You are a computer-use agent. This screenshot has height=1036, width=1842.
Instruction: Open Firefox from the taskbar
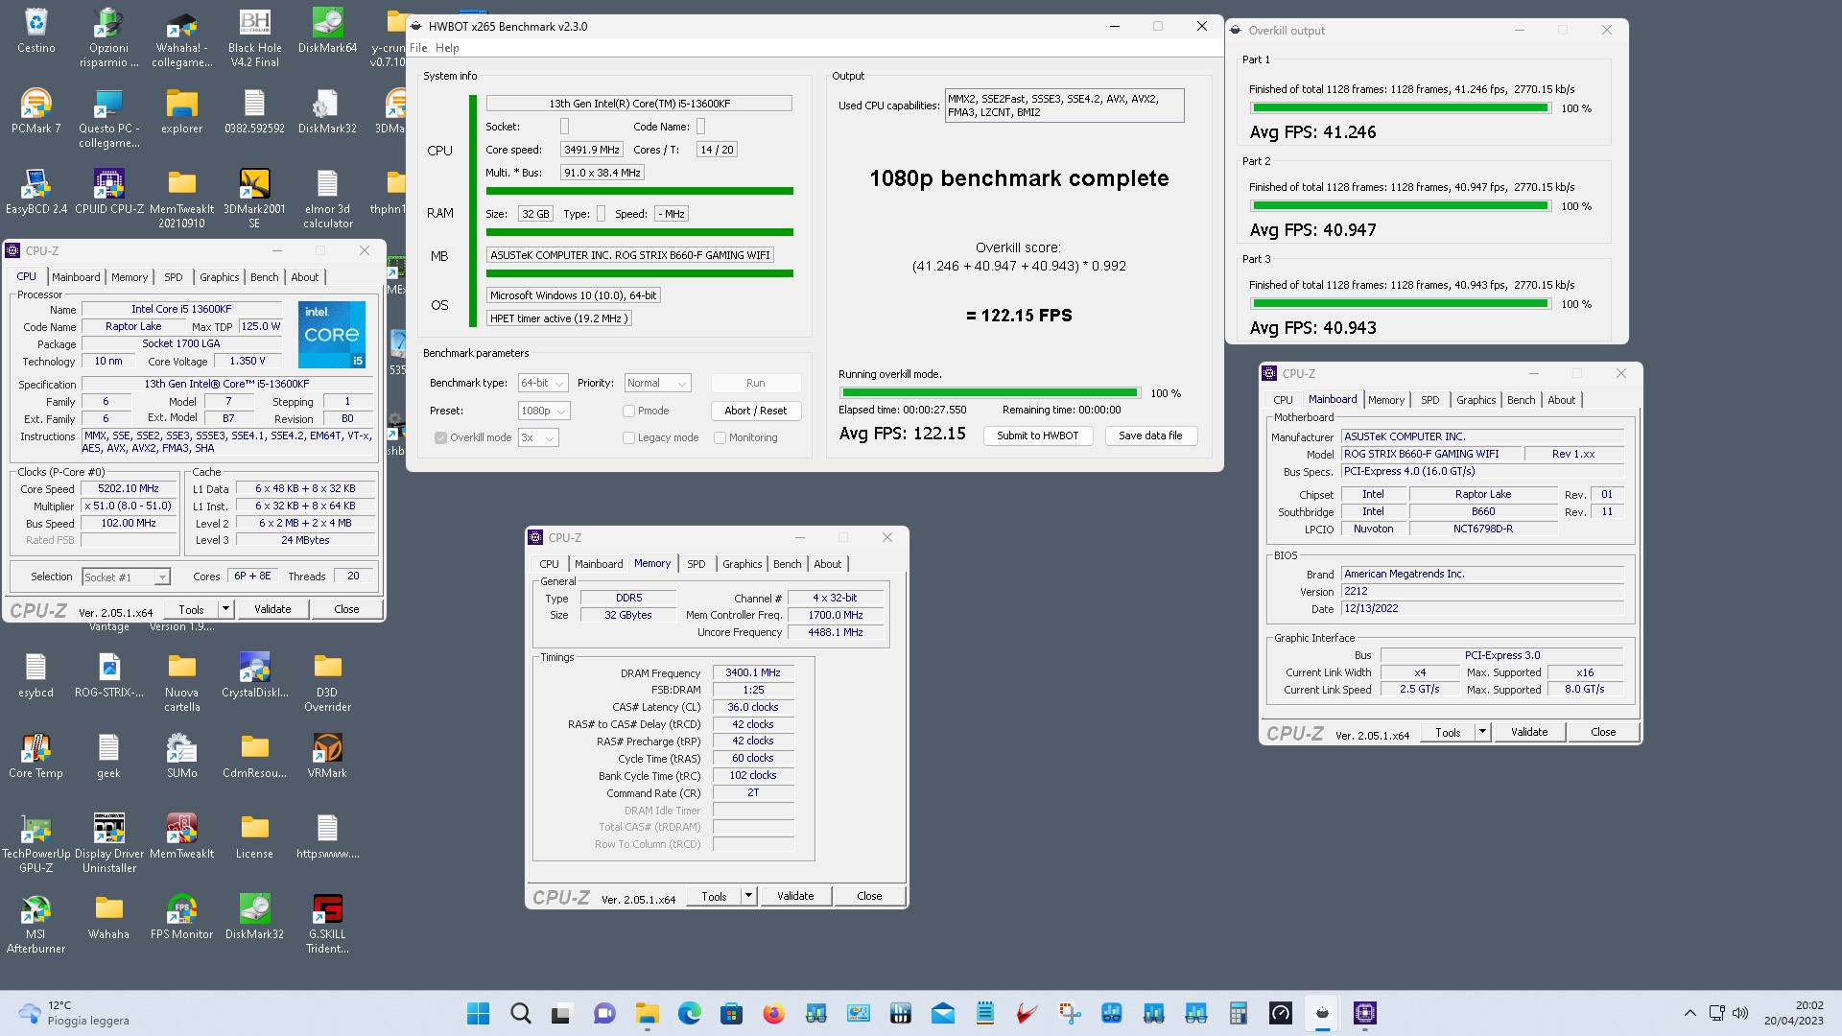(x=773, y=1013)
